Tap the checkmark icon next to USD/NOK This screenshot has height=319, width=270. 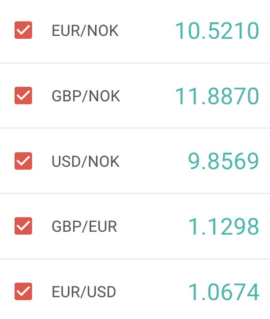coord(23,160)
